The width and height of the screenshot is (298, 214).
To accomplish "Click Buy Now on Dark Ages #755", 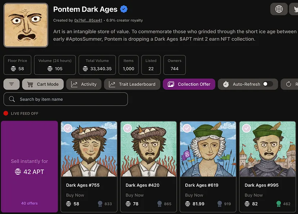I will point(75,195).
